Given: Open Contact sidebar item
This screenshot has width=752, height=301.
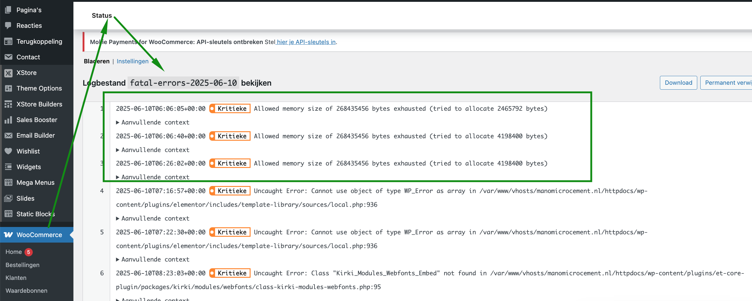Looking at the screenshot, I should [28, 57].
